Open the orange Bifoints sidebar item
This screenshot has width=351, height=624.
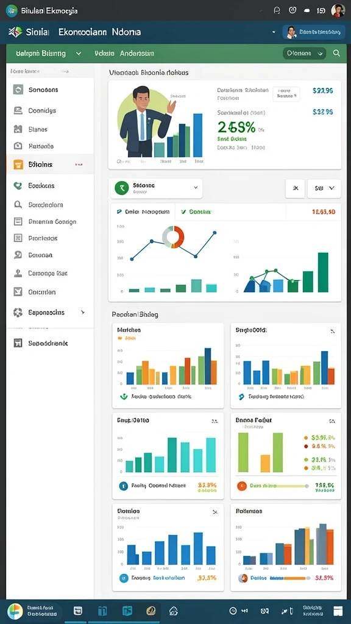pyautogui.click(x=50, y=165)
